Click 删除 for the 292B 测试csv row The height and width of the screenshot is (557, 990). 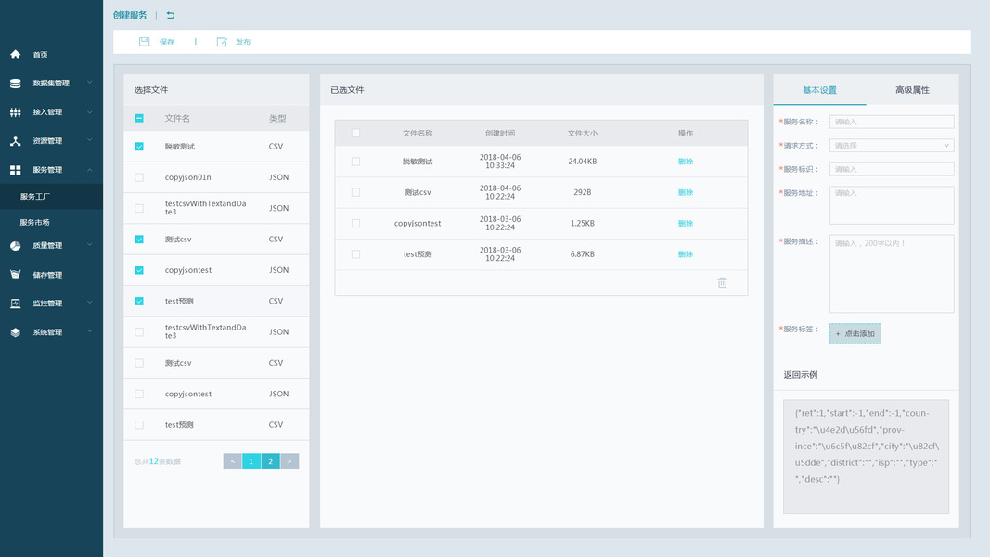pos(685,192)
